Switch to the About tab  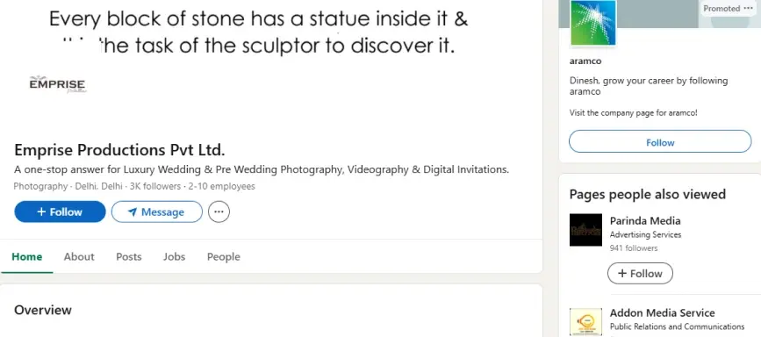click(79, 256)
